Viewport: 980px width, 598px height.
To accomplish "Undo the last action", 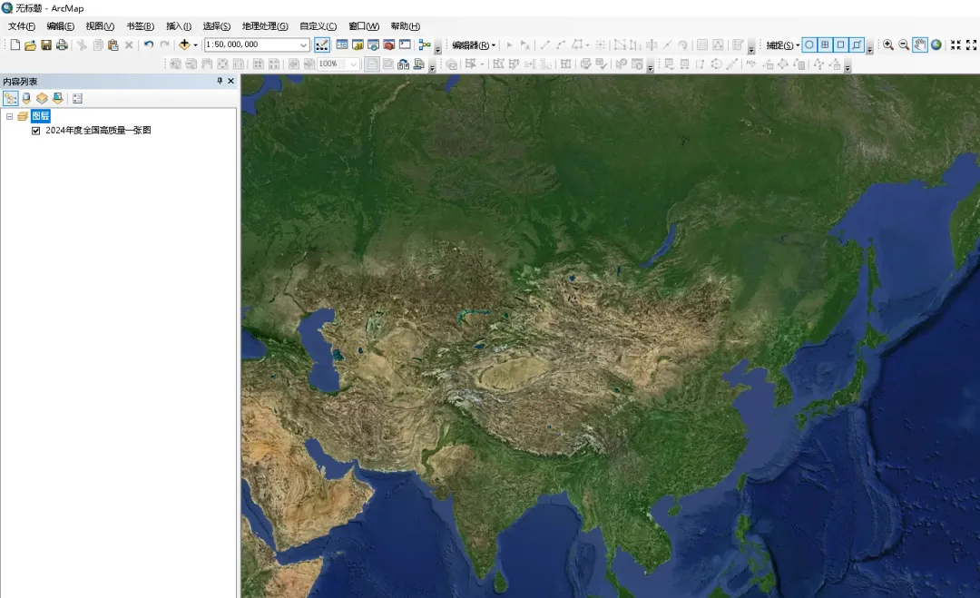I will 148,45.
